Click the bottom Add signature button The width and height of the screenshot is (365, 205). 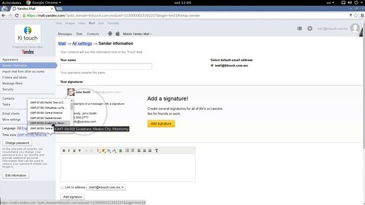[x=72, y=197]
